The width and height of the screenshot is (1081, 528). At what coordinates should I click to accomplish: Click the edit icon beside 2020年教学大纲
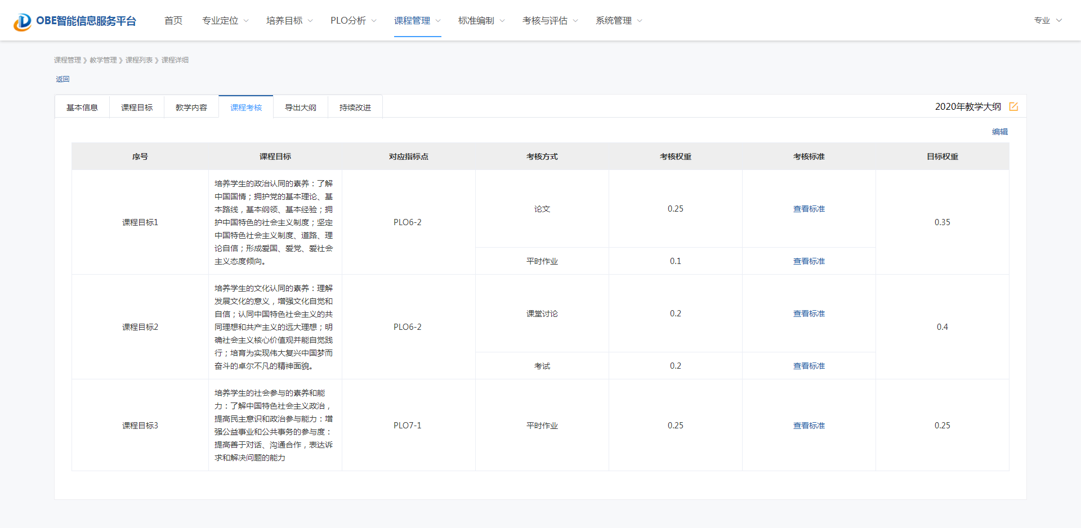[x=1013, y=106]
